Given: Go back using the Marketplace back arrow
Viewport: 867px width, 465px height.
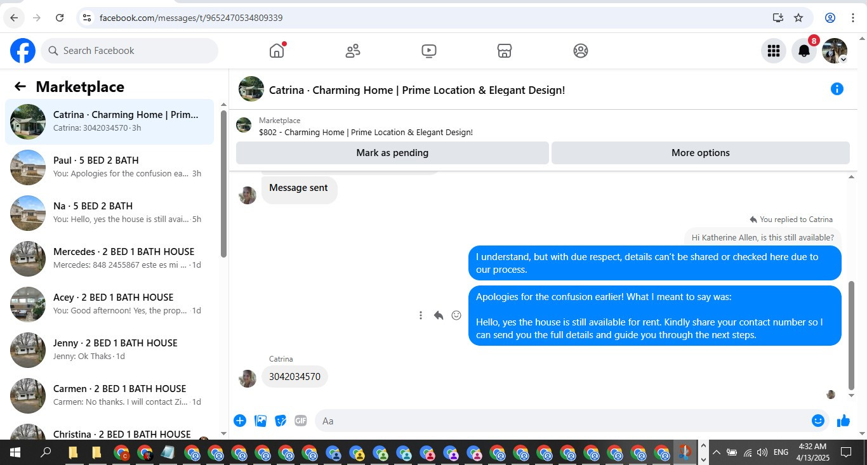Looking at the screenshot, I should [x=20, y=87].
